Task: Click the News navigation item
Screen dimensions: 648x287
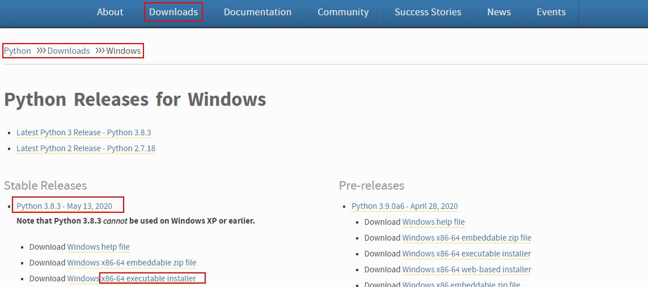Action: coord(499,12)
